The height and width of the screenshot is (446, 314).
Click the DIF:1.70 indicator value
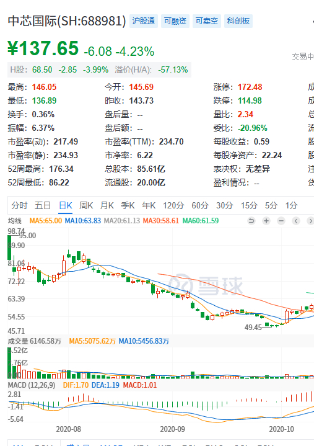[x=76, y=385]
